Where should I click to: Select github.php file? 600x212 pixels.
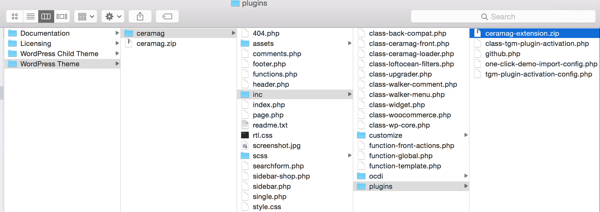[x=534, y=54]
